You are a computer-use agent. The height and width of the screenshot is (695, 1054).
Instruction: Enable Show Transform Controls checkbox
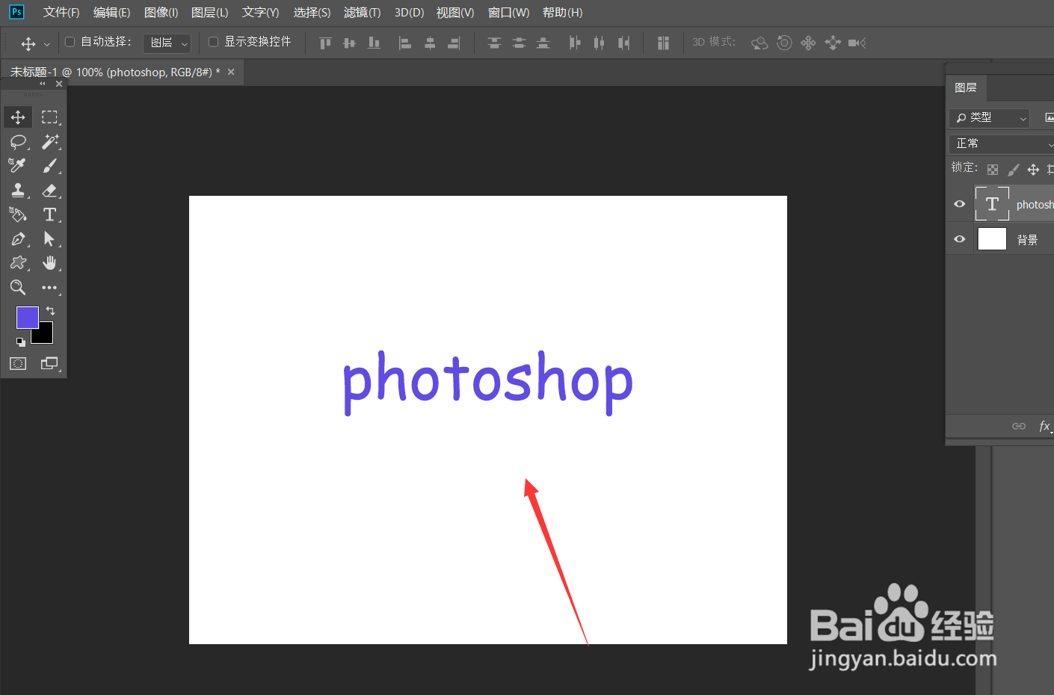(x=213, y=42)
